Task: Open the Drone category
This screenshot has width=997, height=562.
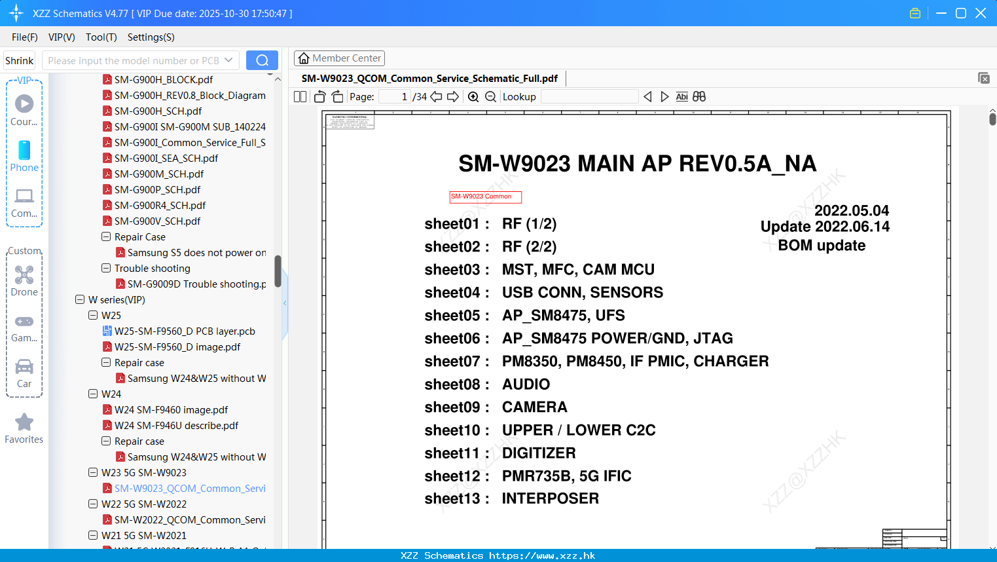Action: click(x=24, y=281)
